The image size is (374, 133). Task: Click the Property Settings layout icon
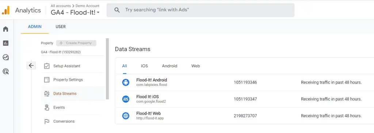47,80
